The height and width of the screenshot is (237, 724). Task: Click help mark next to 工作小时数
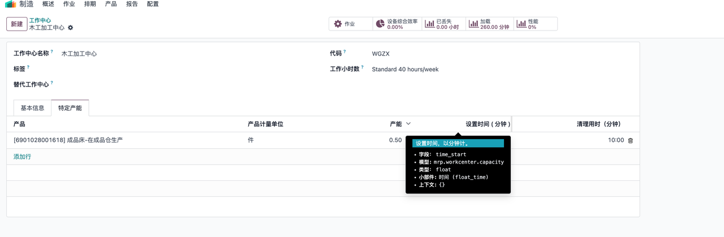click(x=363, y=67)
